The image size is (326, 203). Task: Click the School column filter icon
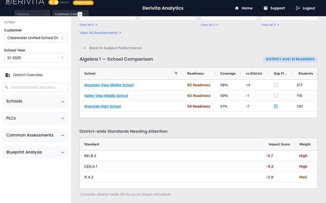tap(176, 73)
